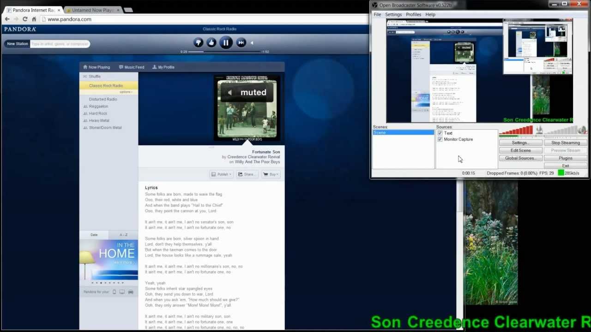This screenshot has height=332, width=591.
Task: Open the Fortunate Son song link
Action: click(x=266, y=152)
